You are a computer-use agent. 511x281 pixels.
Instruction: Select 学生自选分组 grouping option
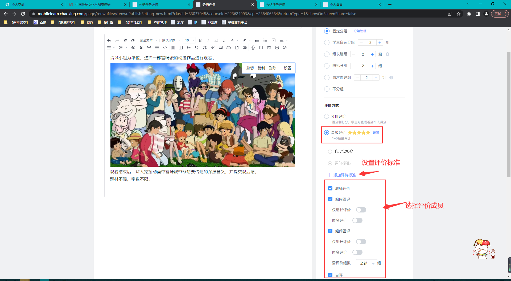[x=327, y=42]
